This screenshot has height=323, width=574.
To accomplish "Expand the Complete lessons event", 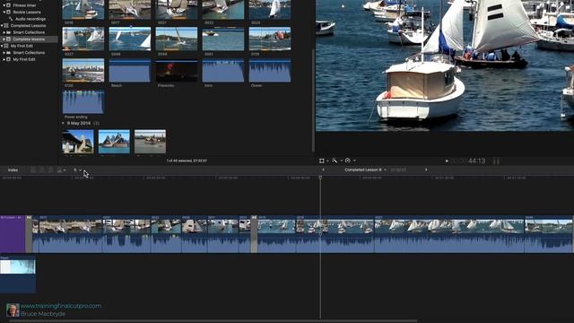I will coord(4,39).
